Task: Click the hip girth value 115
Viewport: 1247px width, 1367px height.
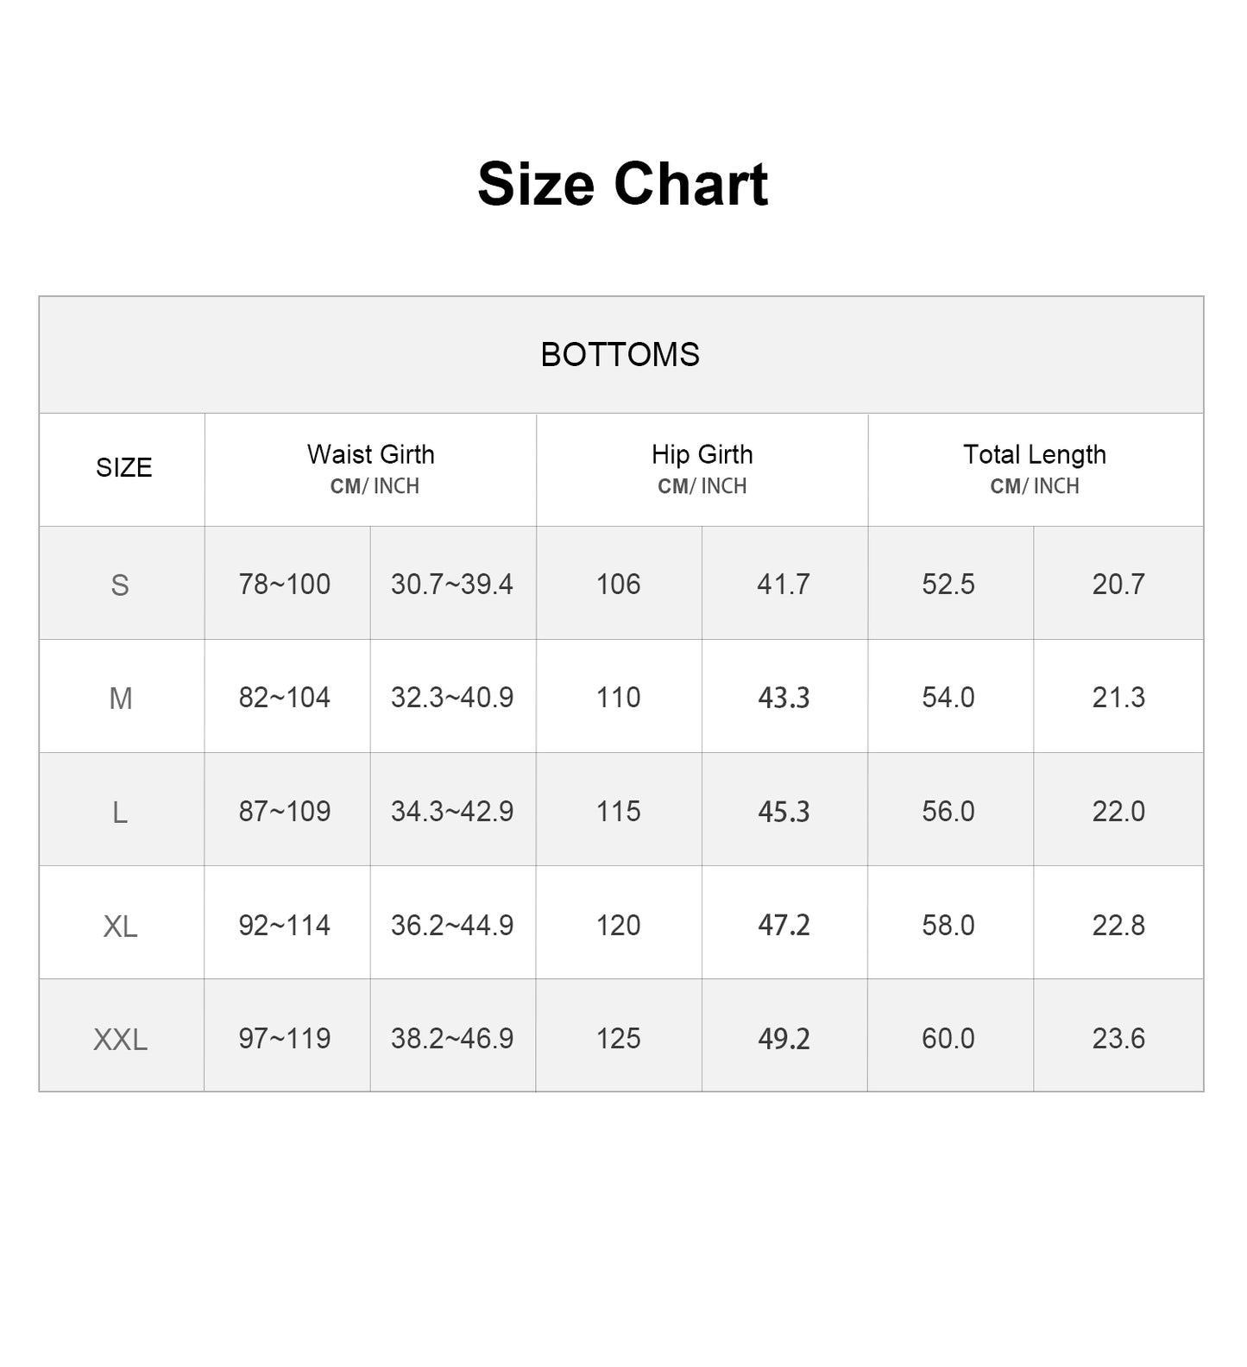Action: [619, 812]
